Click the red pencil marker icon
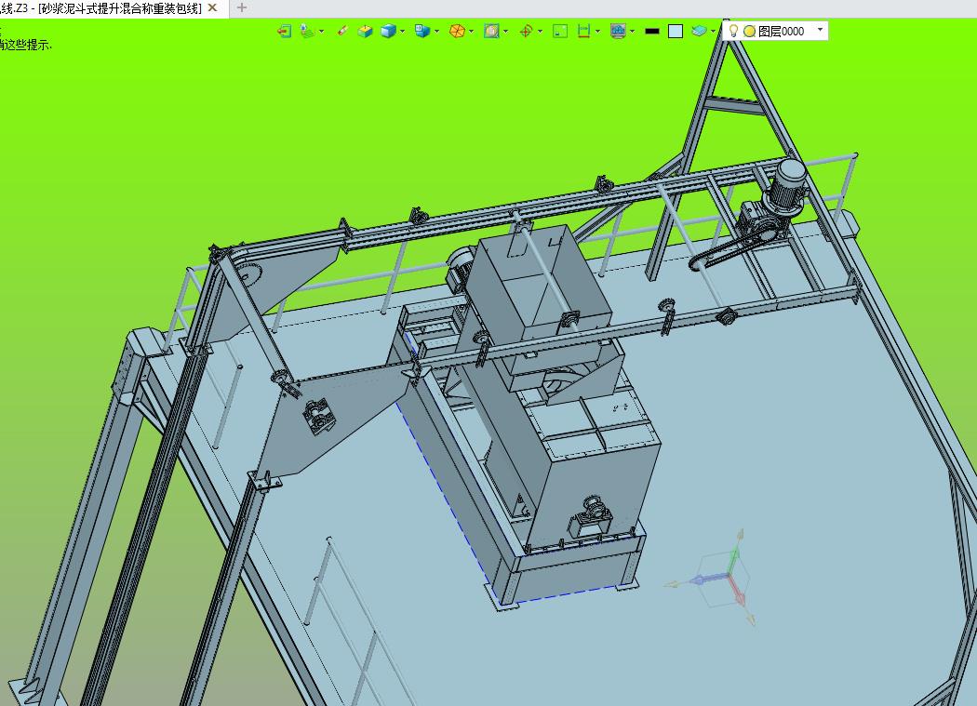 pyautogui.click(x=342, y=31)
